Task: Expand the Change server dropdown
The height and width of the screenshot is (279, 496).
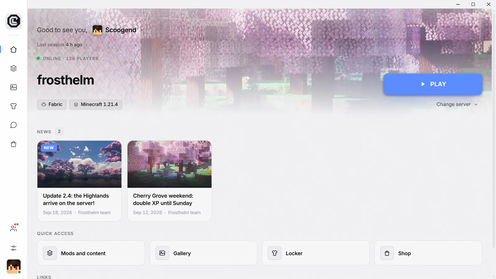Action: click(x=457, y=104)
